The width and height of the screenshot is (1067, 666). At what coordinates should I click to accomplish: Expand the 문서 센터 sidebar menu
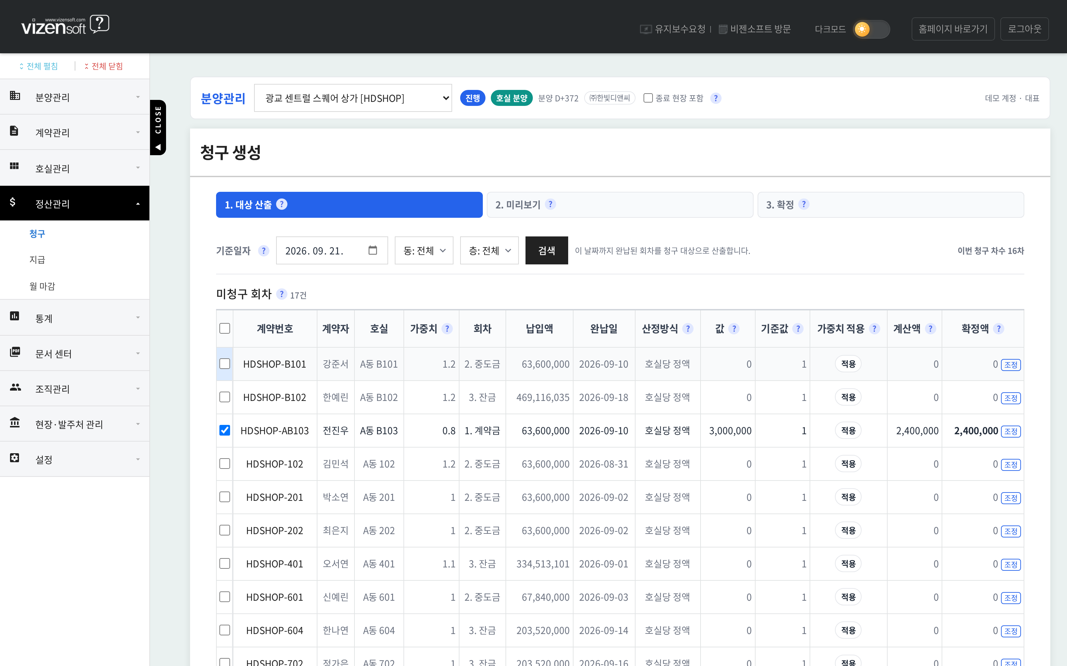coord(75,353)
